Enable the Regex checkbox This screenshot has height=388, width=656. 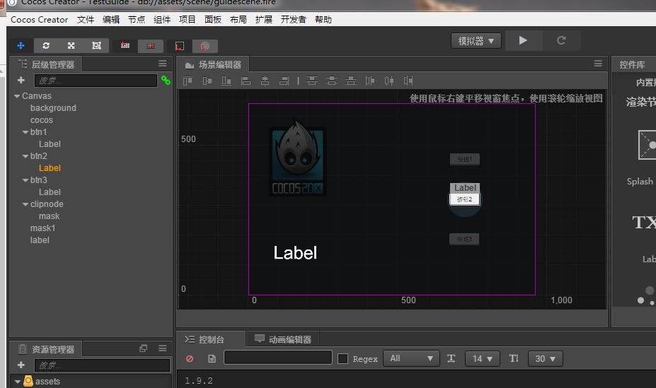point(343,359)
